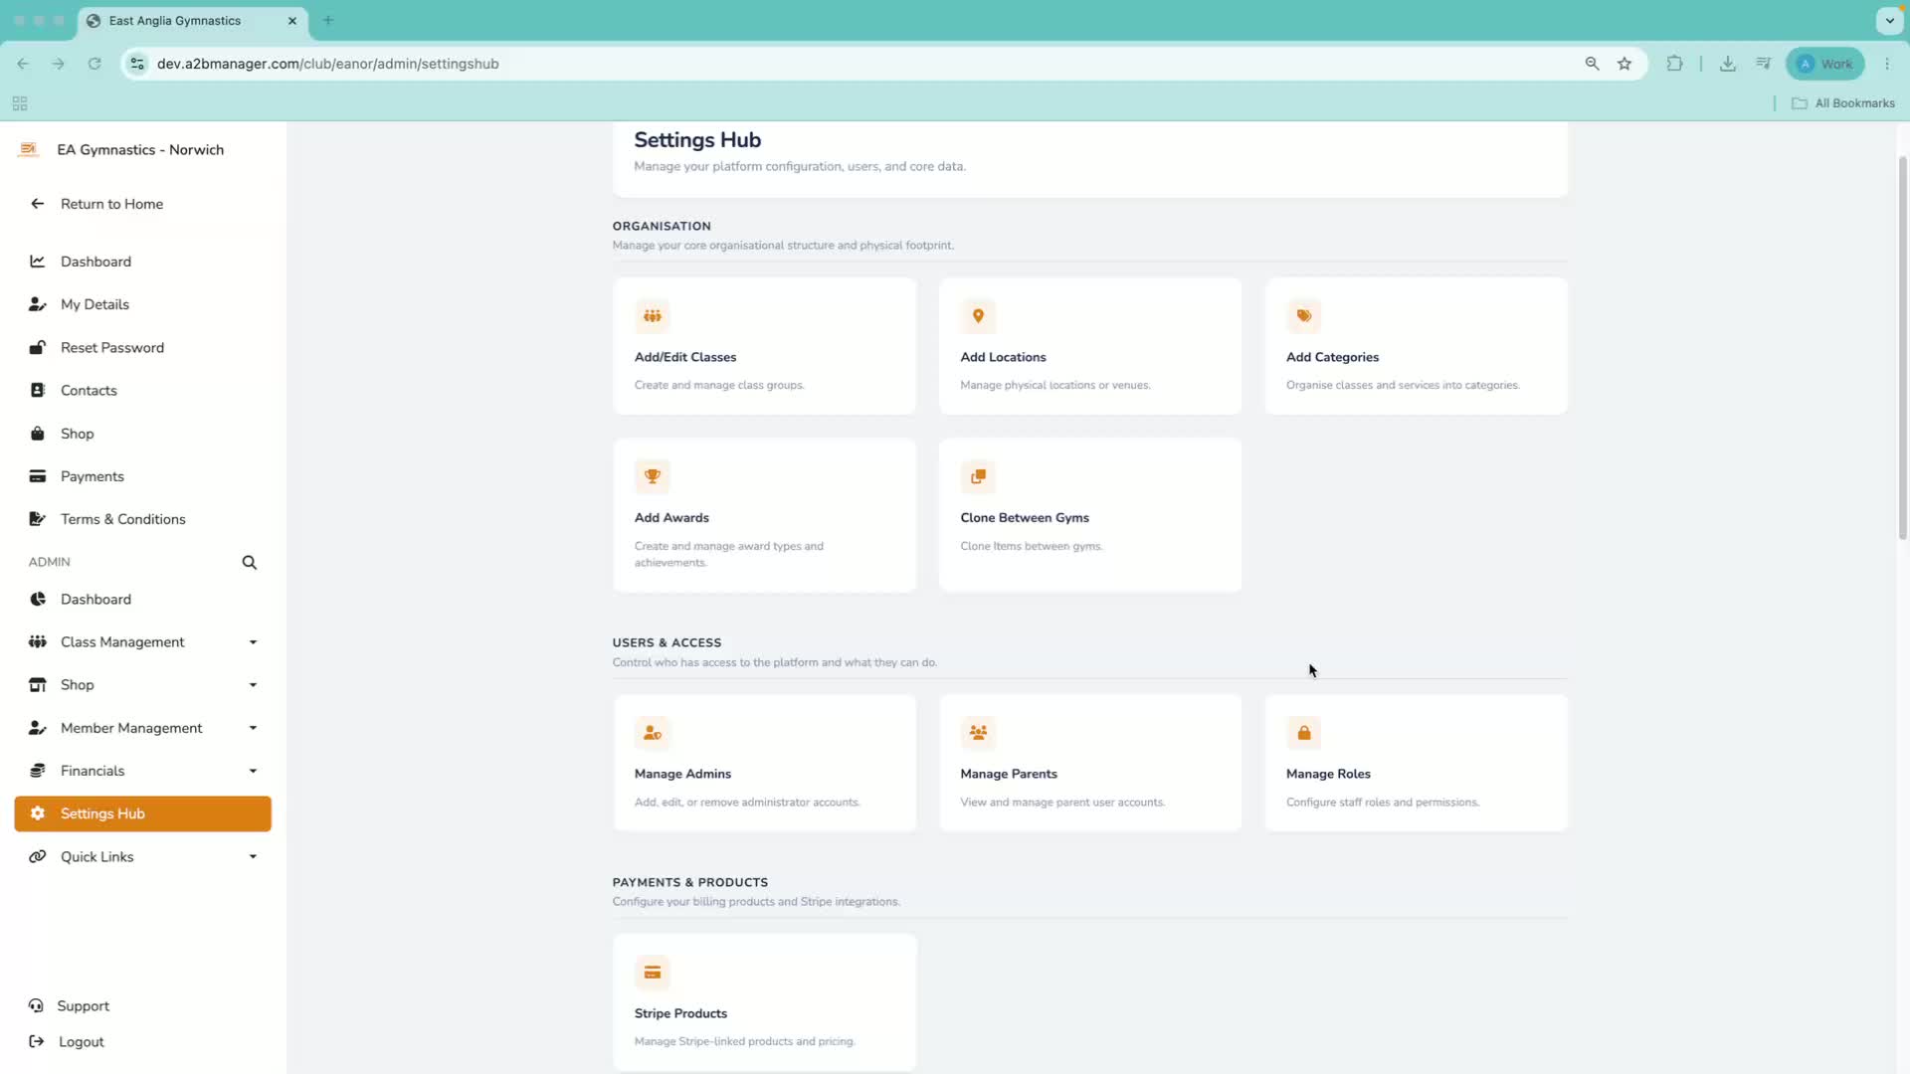Screen dimensions: 1910x1074
Task: Click the Add Awards trophy icon
Action: 653,476
